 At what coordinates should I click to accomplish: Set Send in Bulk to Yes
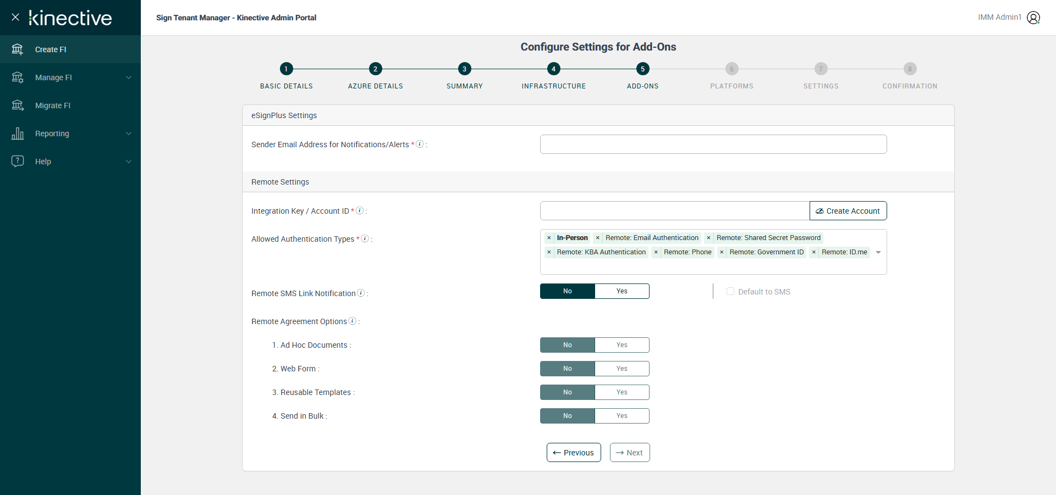622,416
